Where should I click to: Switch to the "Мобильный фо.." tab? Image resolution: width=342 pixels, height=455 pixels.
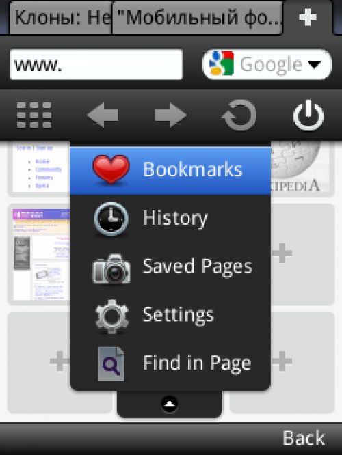[198, 18]
